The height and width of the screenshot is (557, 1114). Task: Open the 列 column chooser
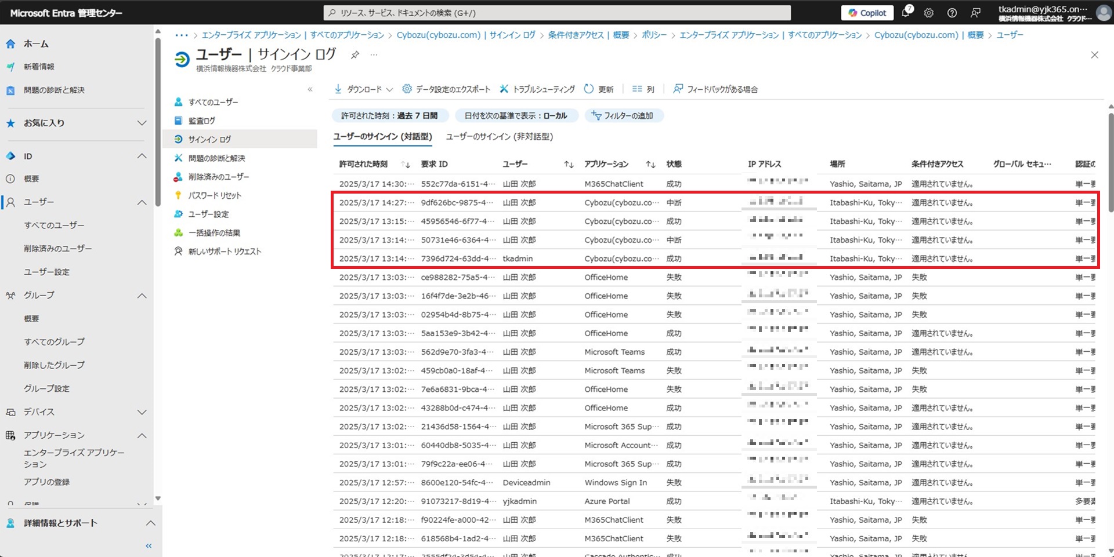tap(643, 89)
